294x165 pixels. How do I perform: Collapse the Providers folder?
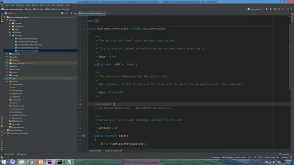[10, 36]
